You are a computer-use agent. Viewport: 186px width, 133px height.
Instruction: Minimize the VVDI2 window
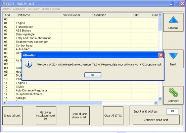tap(171, 4)
